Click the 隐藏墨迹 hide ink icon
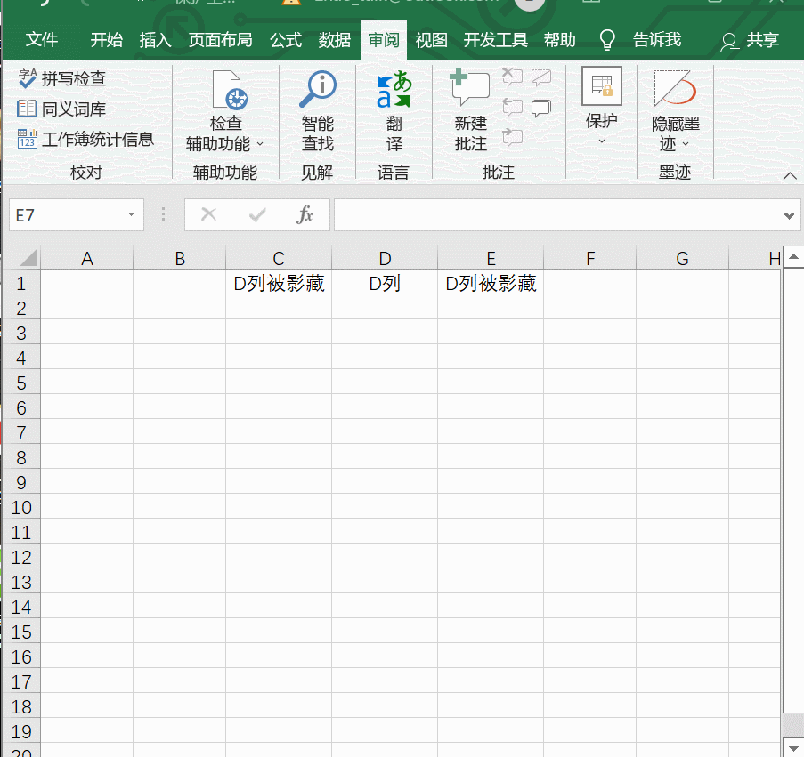Image resolution: width=804 pixels, height=757 pixels. [x=675, y=89]
